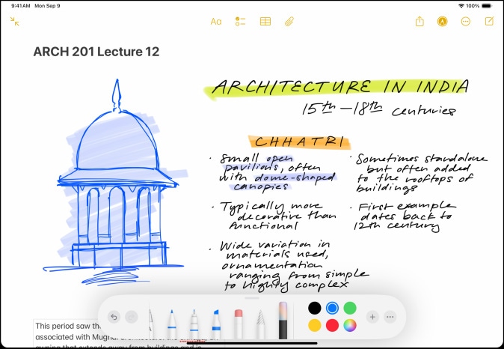
Task: Insert a table into the note
Action: [x=265, y=22]
